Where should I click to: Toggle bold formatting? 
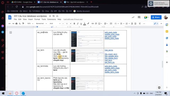pos(74,23)
